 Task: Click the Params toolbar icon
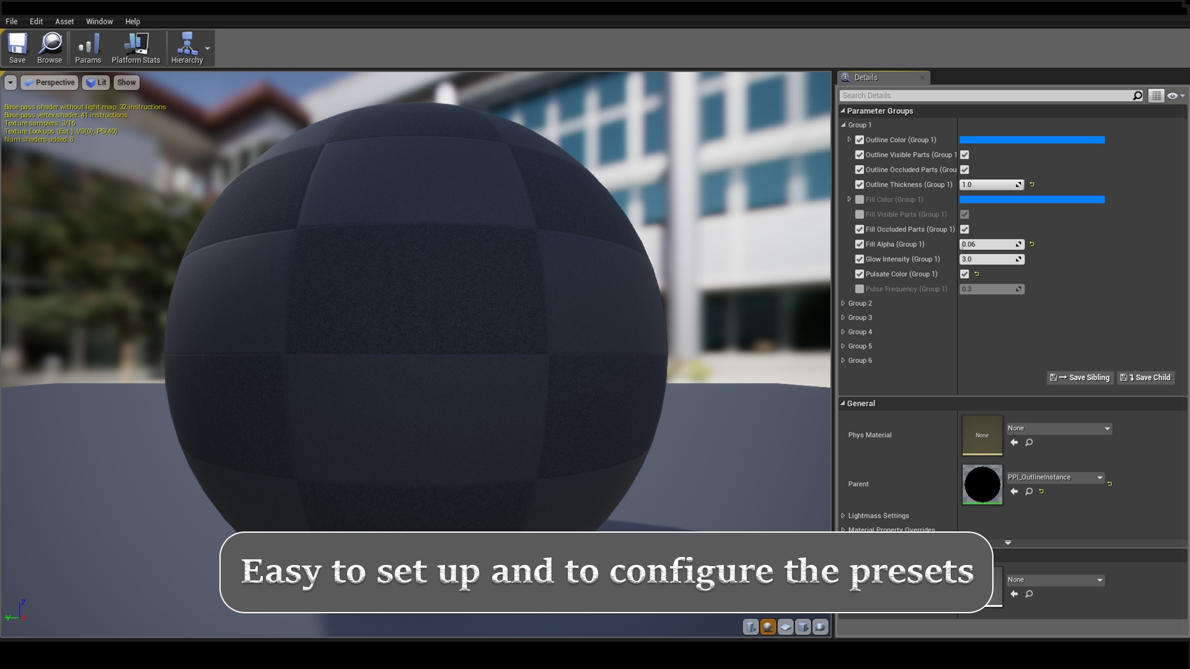pyautogui.click(x=88, y=47)
